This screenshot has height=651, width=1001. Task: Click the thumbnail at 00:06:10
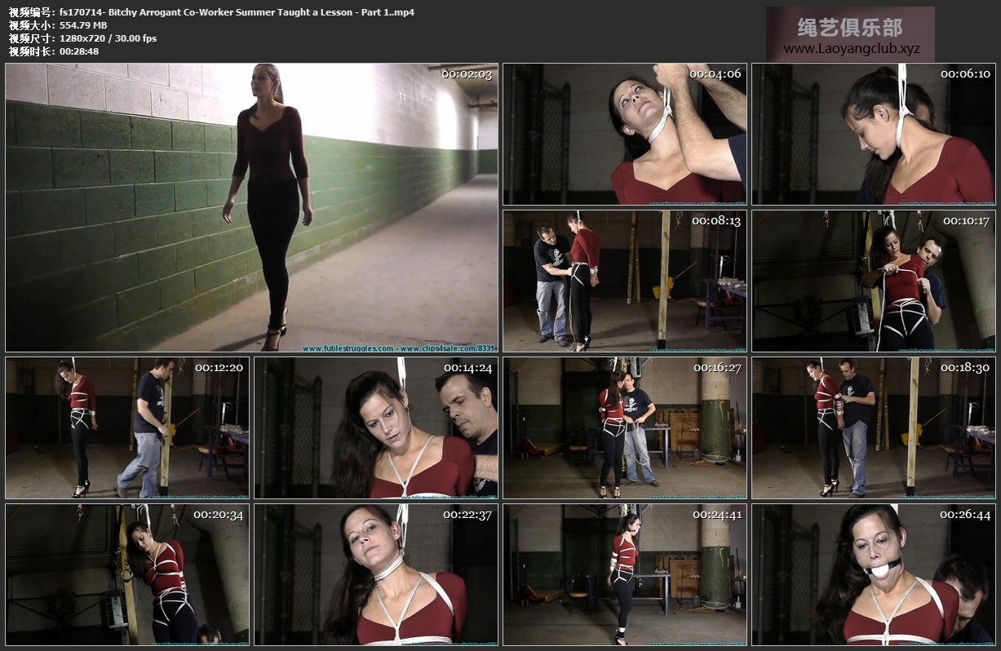click(x=873, y=135)
